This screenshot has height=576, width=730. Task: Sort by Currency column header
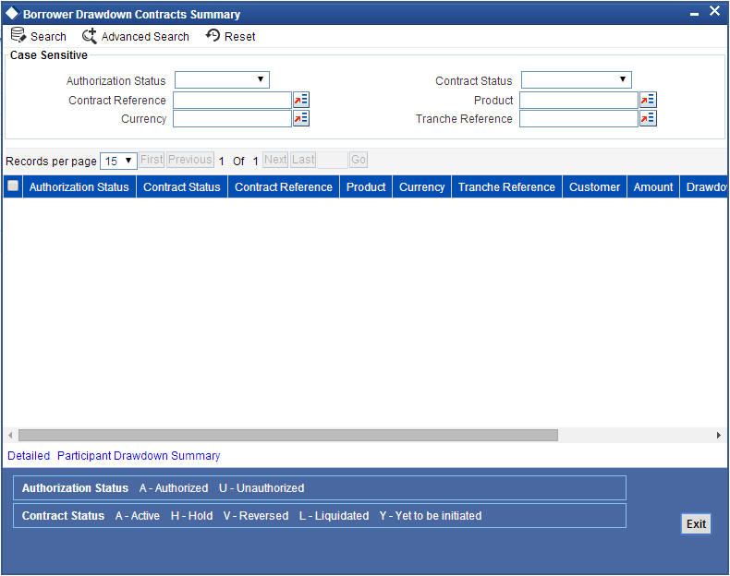point(421,186)
